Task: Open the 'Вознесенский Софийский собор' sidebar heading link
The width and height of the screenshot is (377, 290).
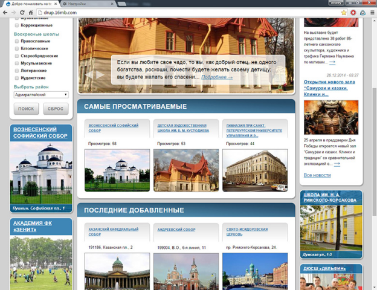Action: coord(40,132)
